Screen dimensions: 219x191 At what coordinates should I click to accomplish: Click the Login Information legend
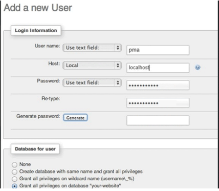coord(36,31)
